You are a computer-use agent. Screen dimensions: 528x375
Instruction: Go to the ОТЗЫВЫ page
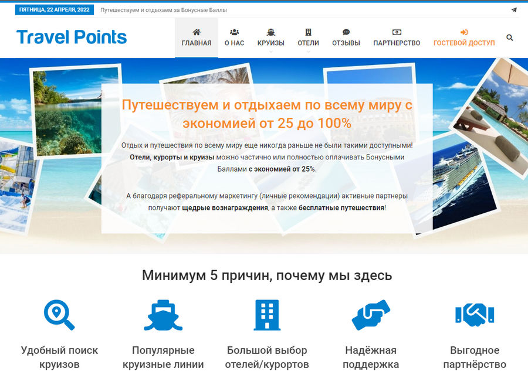[346, 43]
